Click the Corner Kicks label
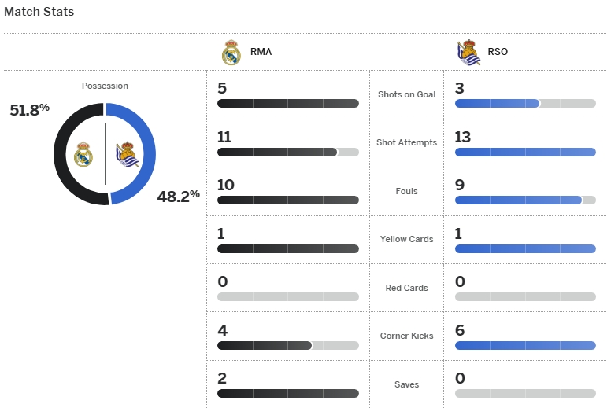The image size is (611, 408). 406,336
